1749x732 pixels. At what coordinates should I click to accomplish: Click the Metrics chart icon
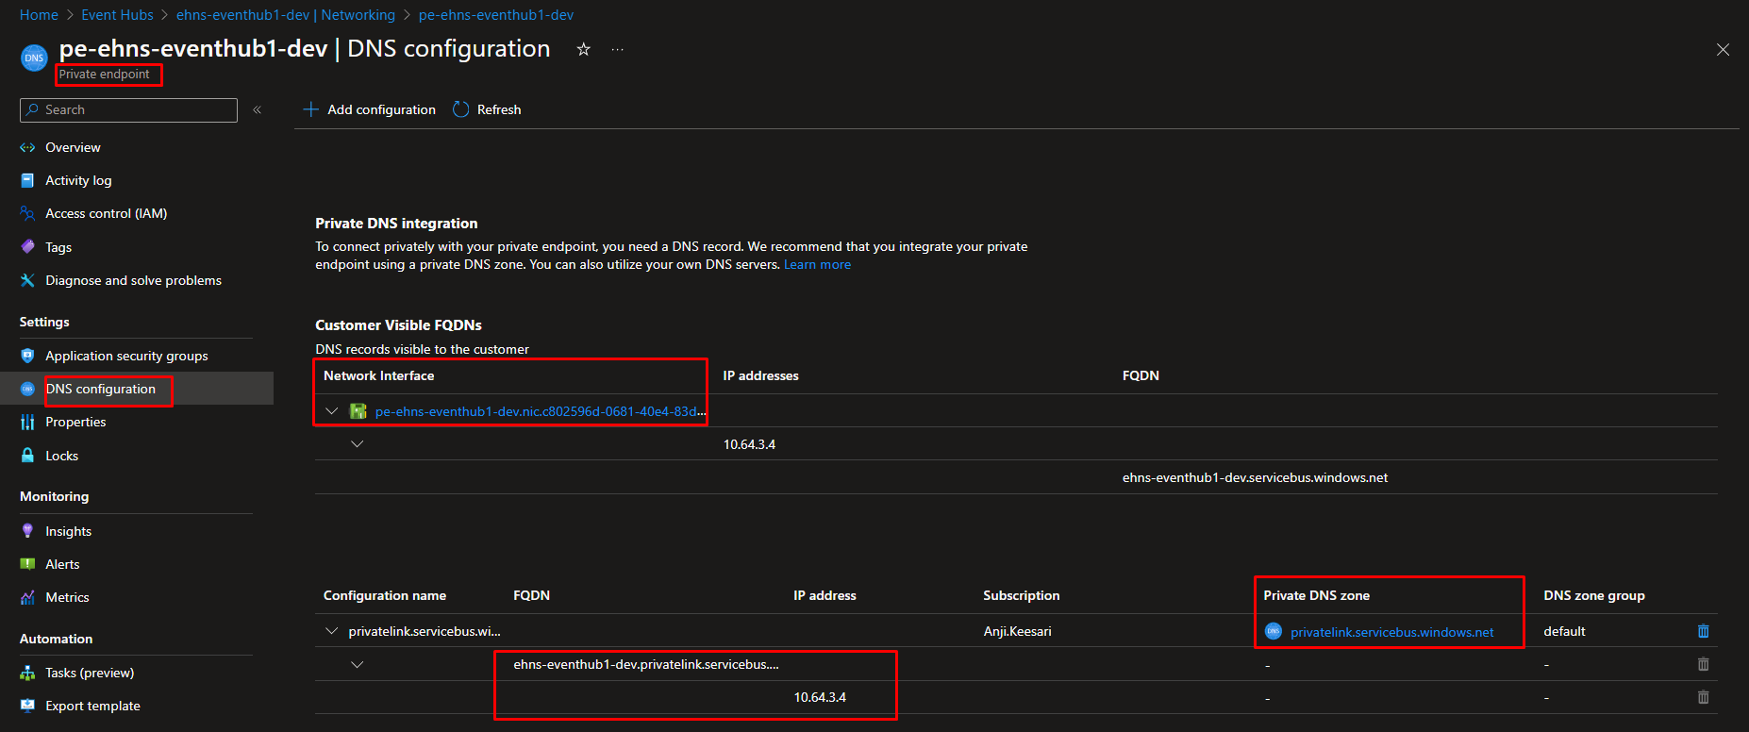(27, 597)
